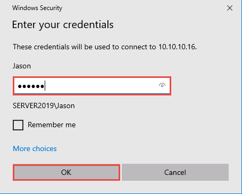This screenshot has height=194, width=242.
Task: Click empty password field area beside eye icon
Action: point(101,86)
